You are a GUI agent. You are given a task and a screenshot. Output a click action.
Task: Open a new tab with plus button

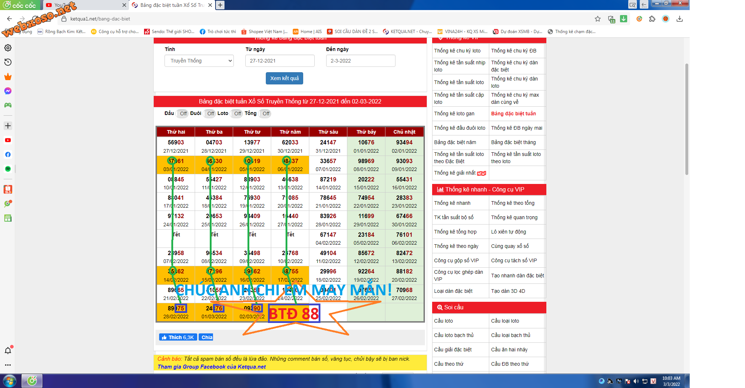pyautogui.click(x=220, y=5)
